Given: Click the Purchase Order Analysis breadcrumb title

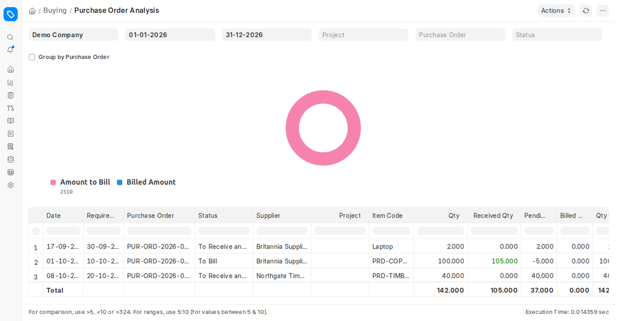Looking at the screenshot, I should pos(117,11).
